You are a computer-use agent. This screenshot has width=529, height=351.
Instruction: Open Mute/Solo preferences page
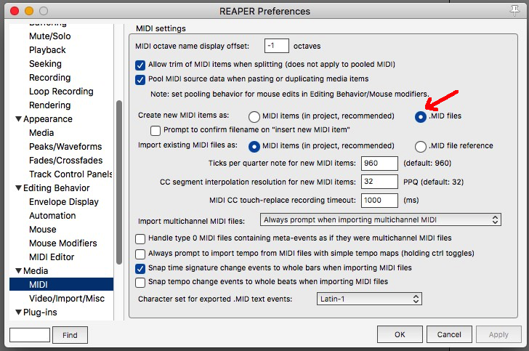pos(50,36)
